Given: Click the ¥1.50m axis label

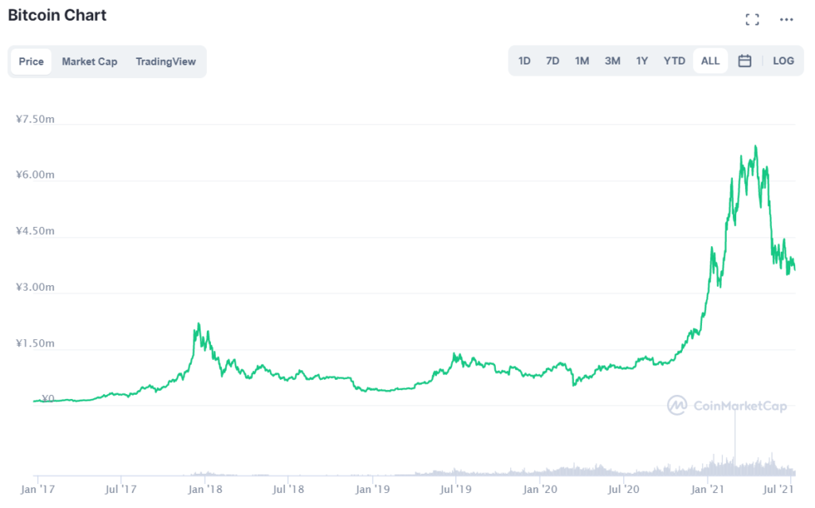Looking at the screenshot, I should (x=35, y=343).
